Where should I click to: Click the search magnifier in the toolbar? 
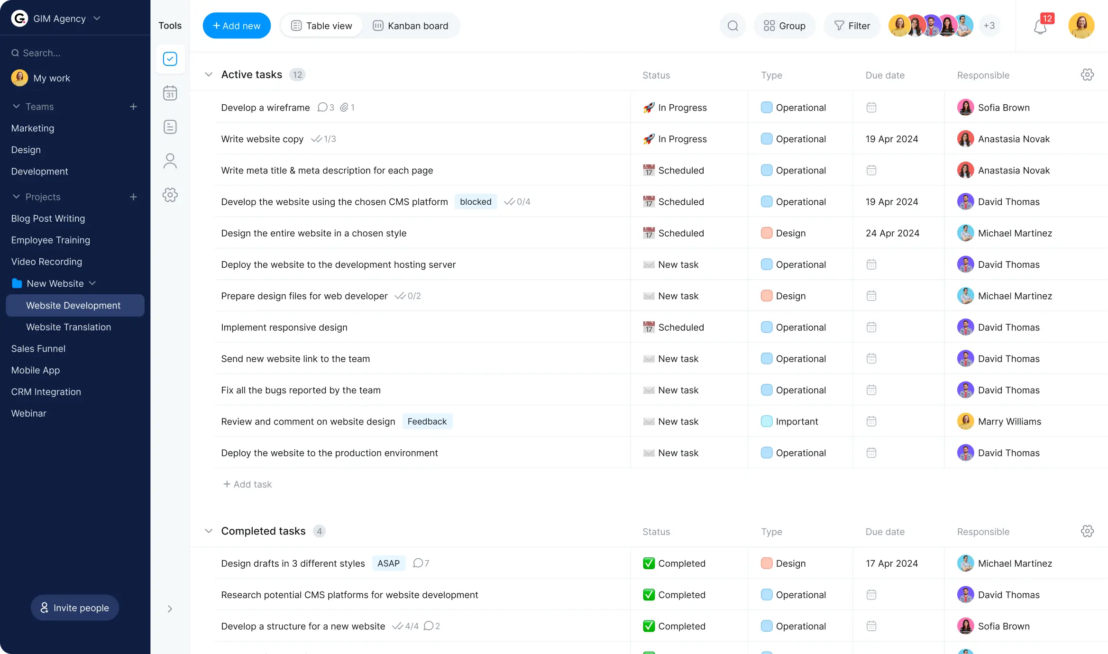pyautogui.click(x=733, y=26)
